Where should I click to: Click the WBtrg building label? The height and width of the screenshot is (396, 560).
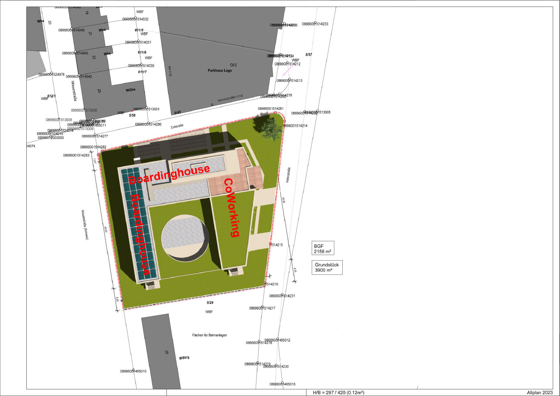point(185,358)
